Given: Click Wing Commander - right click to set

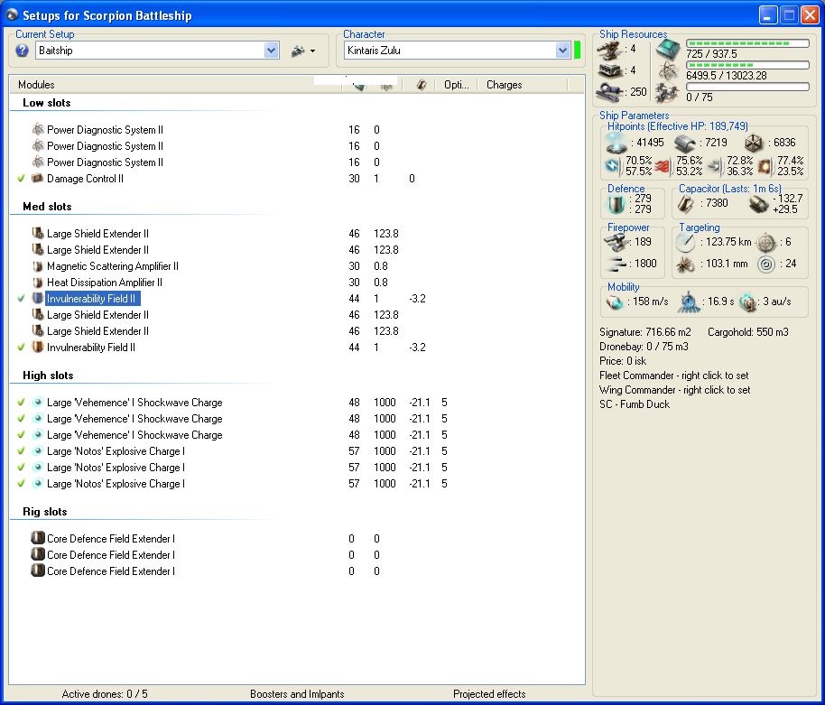Looking at the screenshot, I should click(674, 390).
